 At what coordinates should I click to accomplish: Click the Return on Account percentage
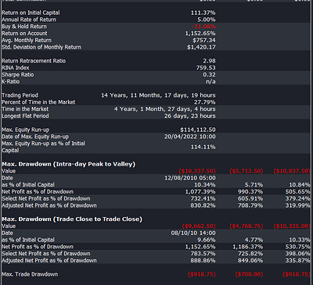200,34
